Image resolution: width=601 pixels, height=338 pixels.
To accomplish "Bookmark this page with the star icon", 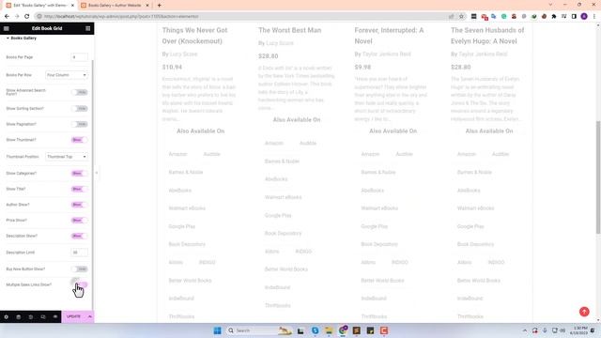I will point(461,17).
